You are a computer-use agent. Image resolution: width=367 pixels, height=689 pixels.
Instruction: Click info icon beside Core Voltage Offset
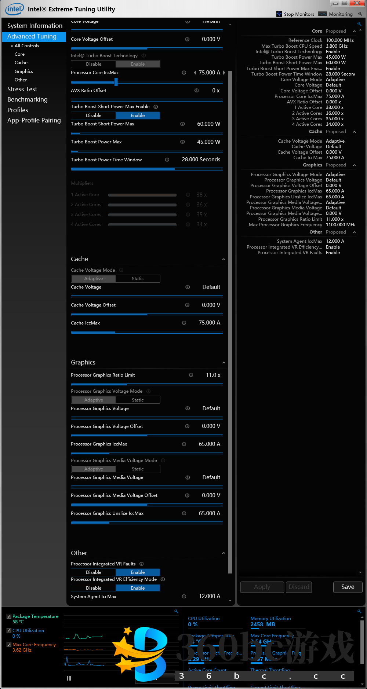pos(187,39)
